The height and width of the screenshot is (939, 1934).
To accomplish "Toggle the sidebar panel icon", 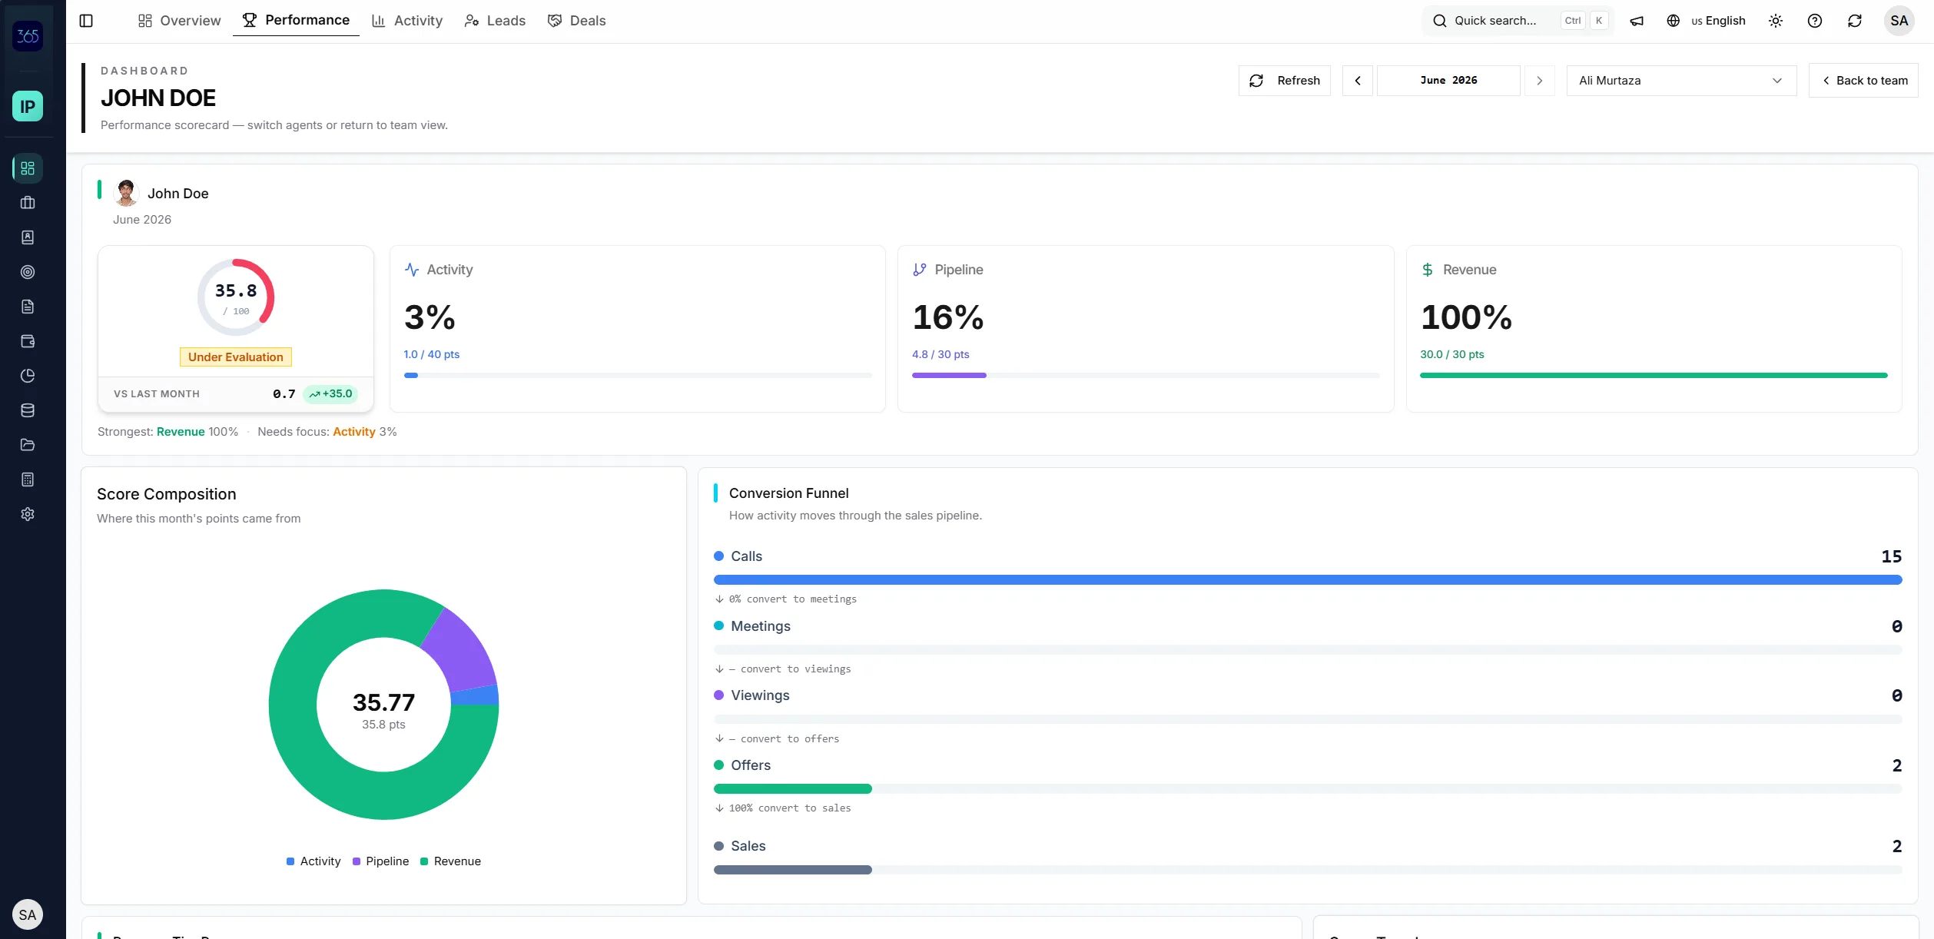I will (86, 21).
